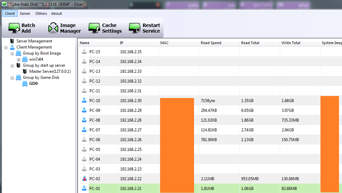Click IP address 192.168.2.35
The image size is (342, 193).
point(131,52)
